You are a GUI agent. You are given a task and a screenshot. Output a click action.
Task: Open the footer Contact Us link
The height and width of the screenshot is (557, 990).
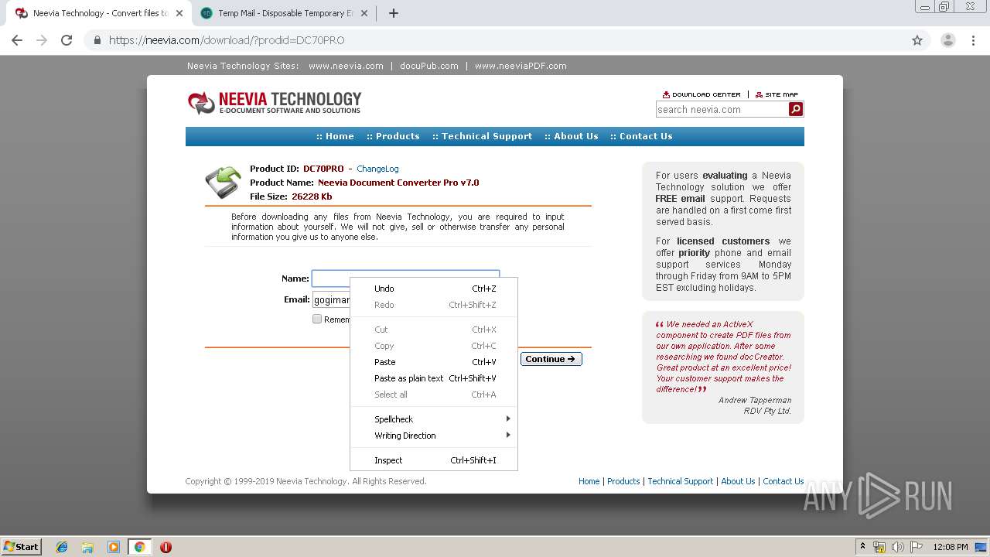click(783, 481)
